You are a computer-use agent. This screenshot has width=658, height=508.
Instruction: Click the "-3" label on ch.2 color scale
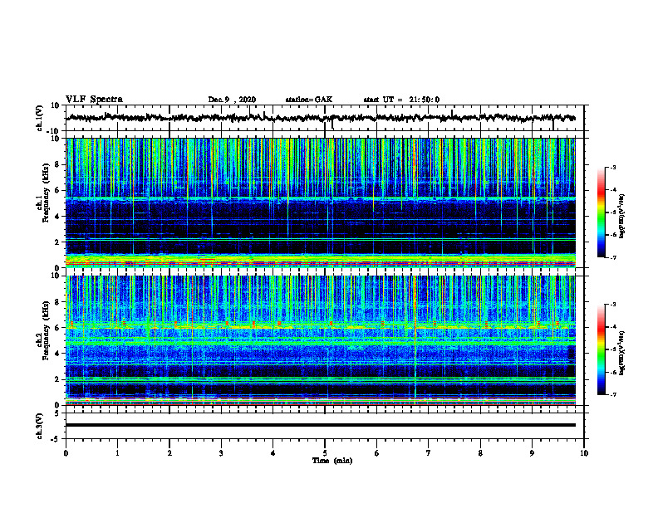click(x=612, y=305)
